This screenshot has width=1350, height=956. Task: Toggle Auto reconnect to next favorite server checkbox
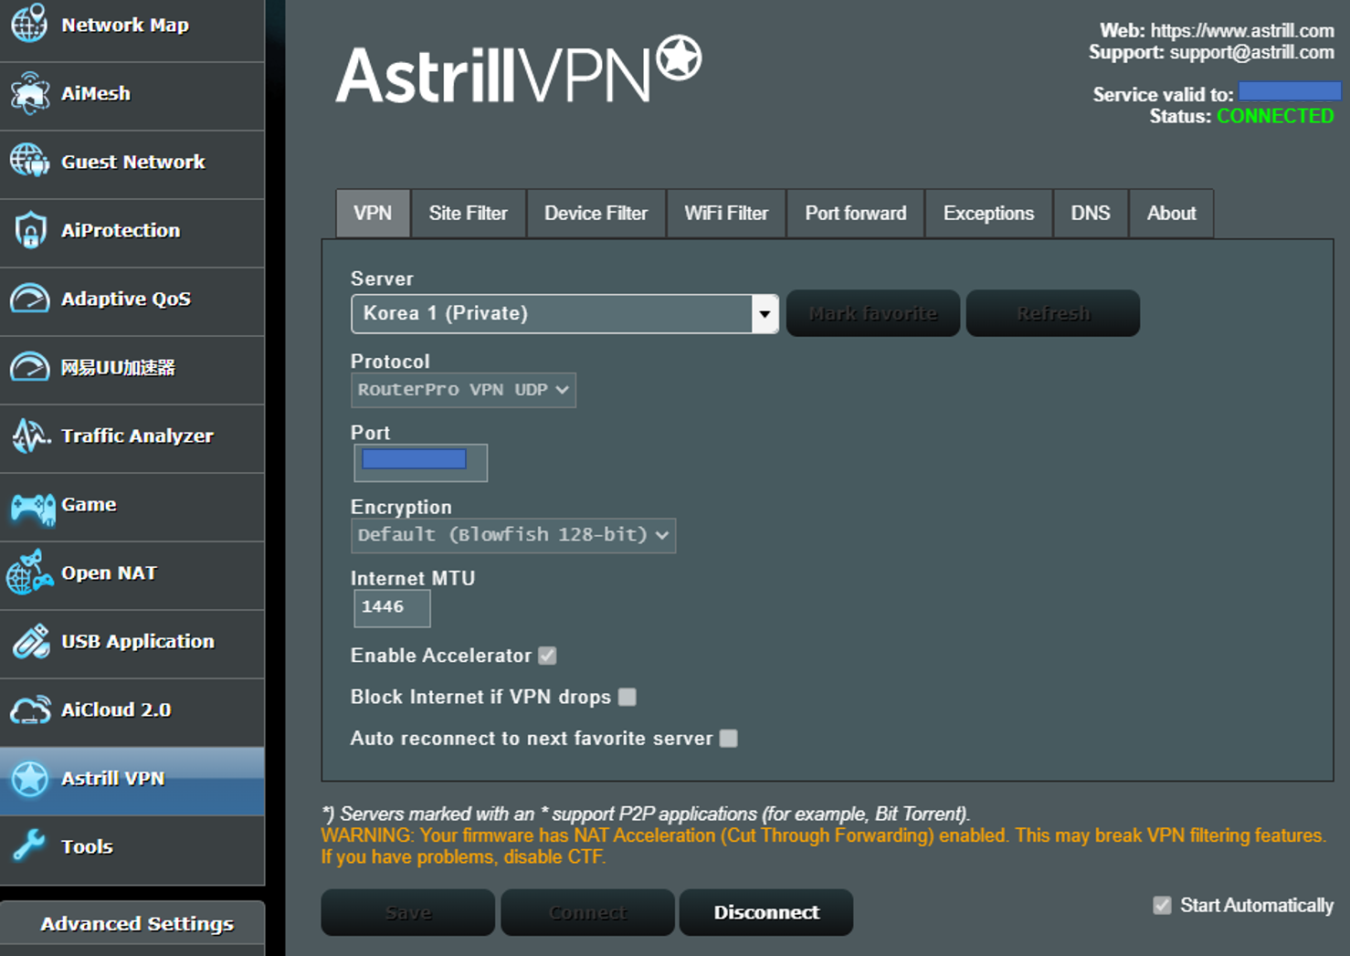[x=728, y=738]
